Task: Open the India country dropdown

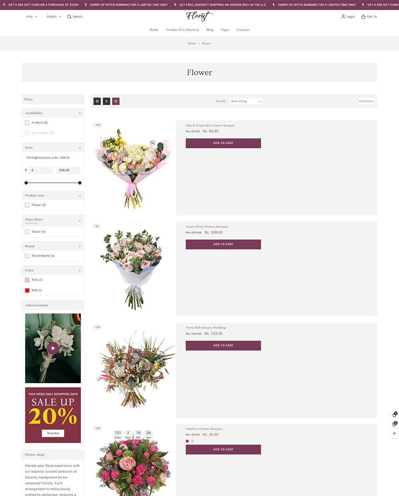Action: pos(31,17)
